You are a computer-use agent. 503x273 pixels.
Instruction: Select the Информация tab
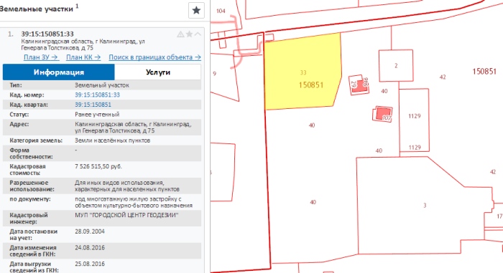pyautogui.click(x=59, y=72)
